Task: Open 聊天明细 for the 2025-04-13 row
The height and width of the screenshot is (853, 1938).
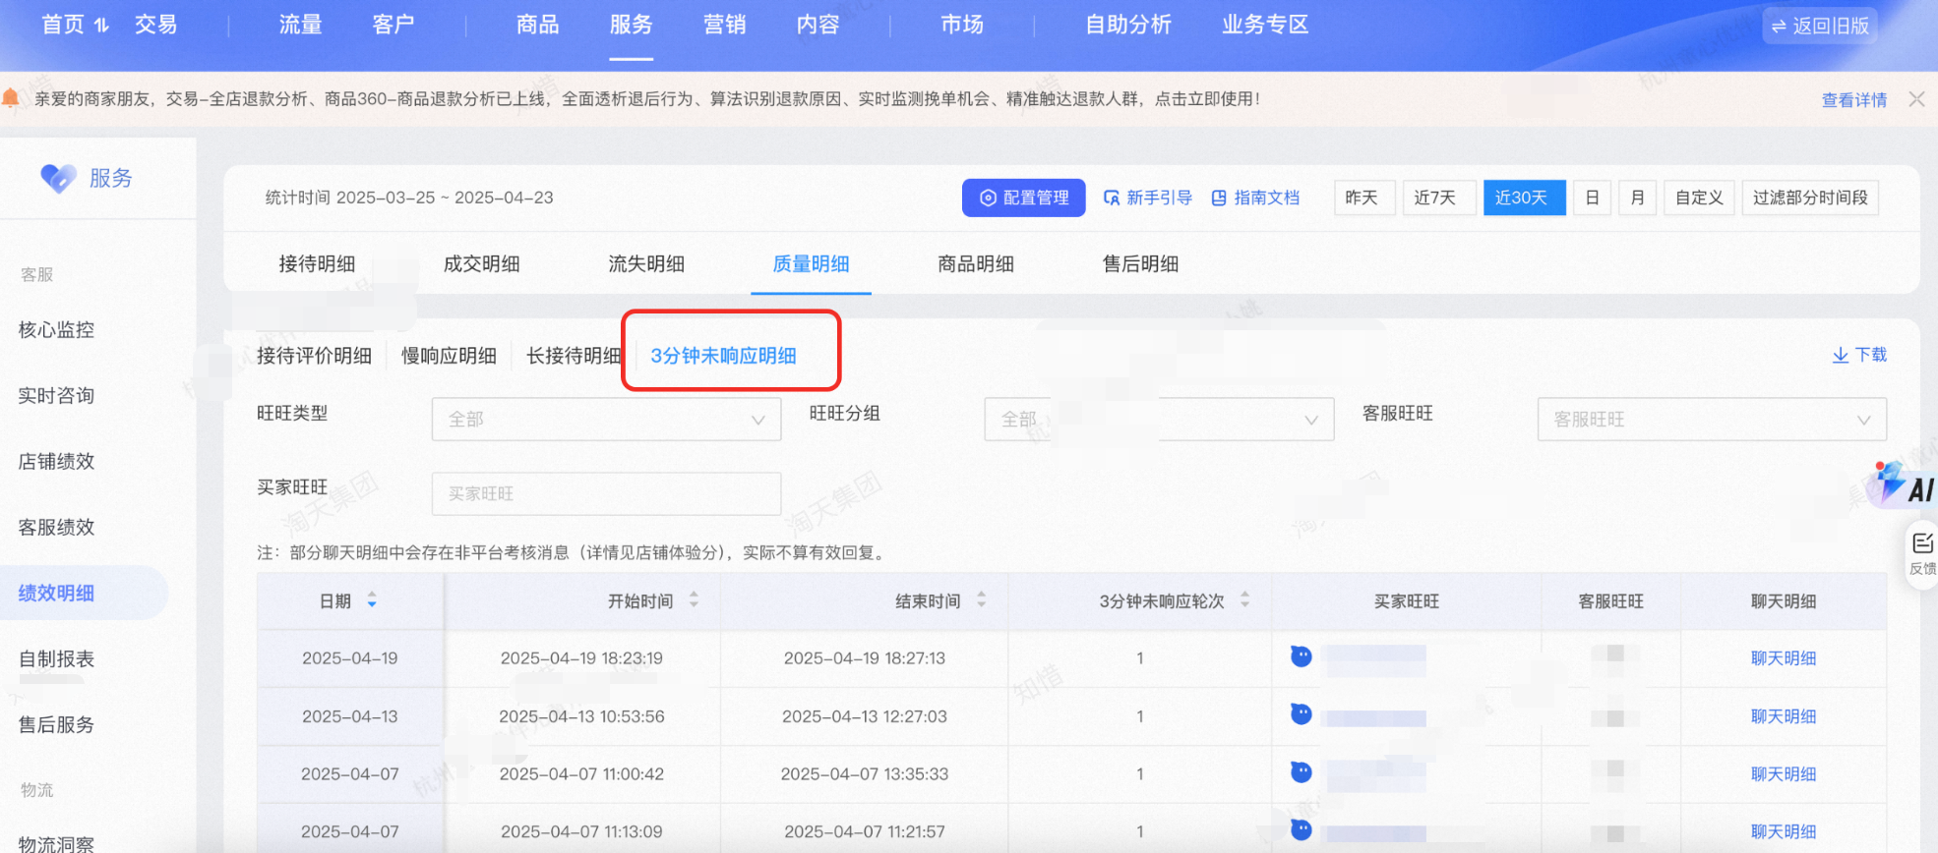Action: (1784, 716)
